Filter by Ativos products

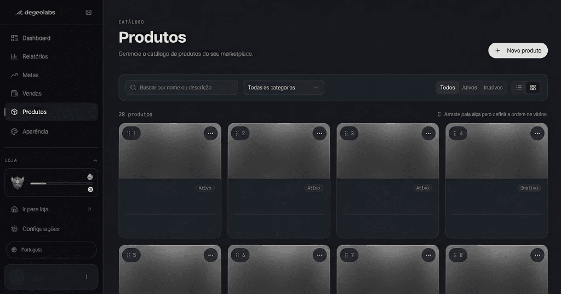[x=470, y=88]
